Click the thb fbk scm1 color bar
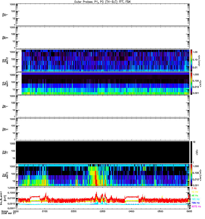The height and width of the screenshot is (219, 205). [x=191, y=83]
